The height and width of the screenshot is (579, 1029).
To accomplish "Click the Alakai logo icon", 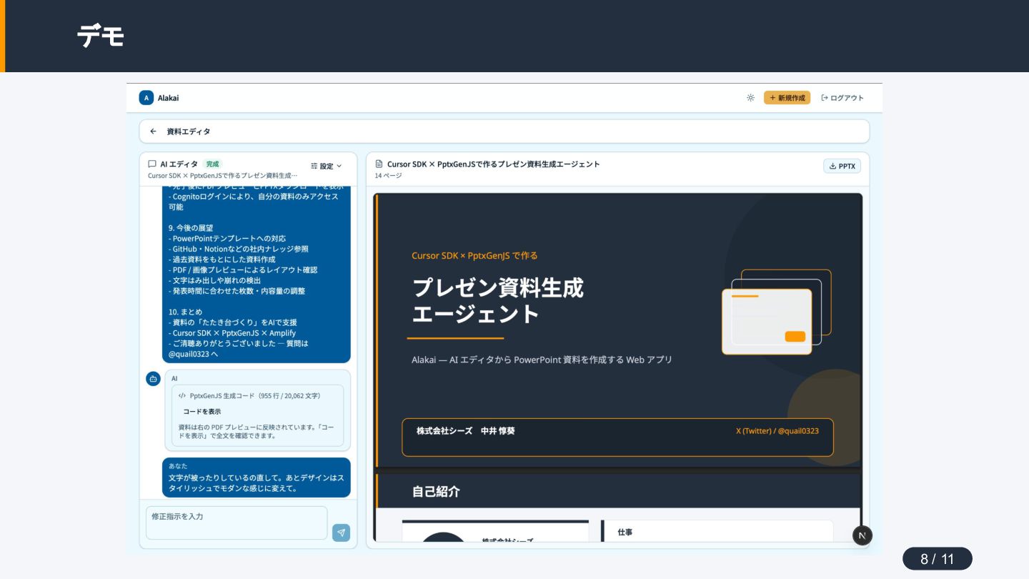I will click(146, 98).
